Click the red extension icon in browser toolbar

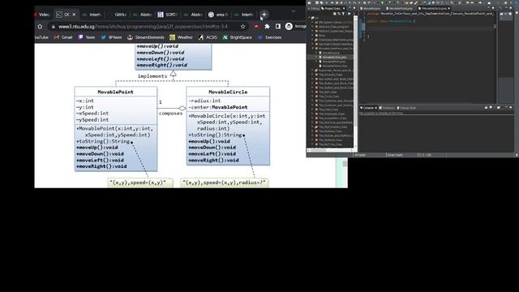click(x=256, y=27)
